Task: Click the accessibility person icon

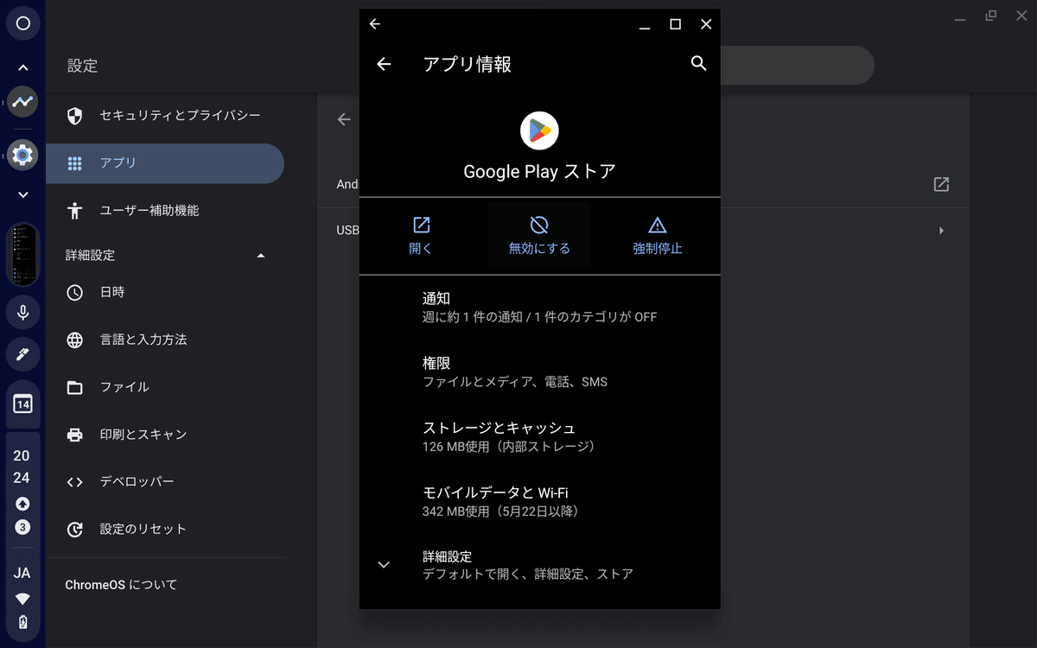Action: (75, 211)
